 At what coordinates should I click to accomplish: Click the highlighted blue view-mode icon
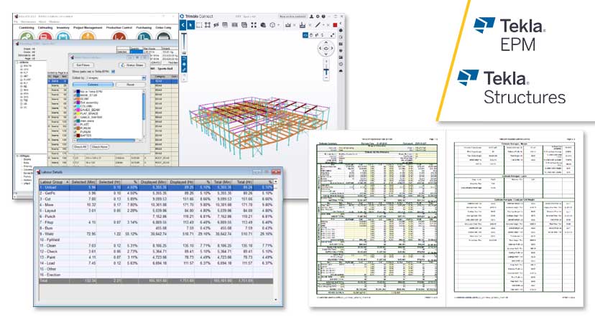(305, 35)
